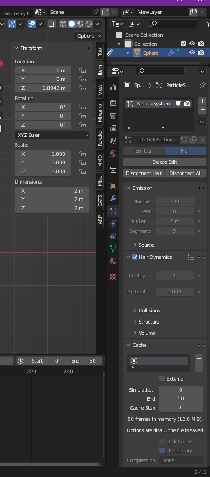Create a new scene from the header
210x477 pixels.
click(105, 12)
